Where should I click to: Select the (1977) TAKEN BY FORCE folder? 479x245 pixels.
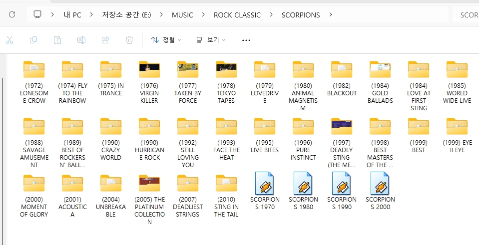[x=188, y=82]
